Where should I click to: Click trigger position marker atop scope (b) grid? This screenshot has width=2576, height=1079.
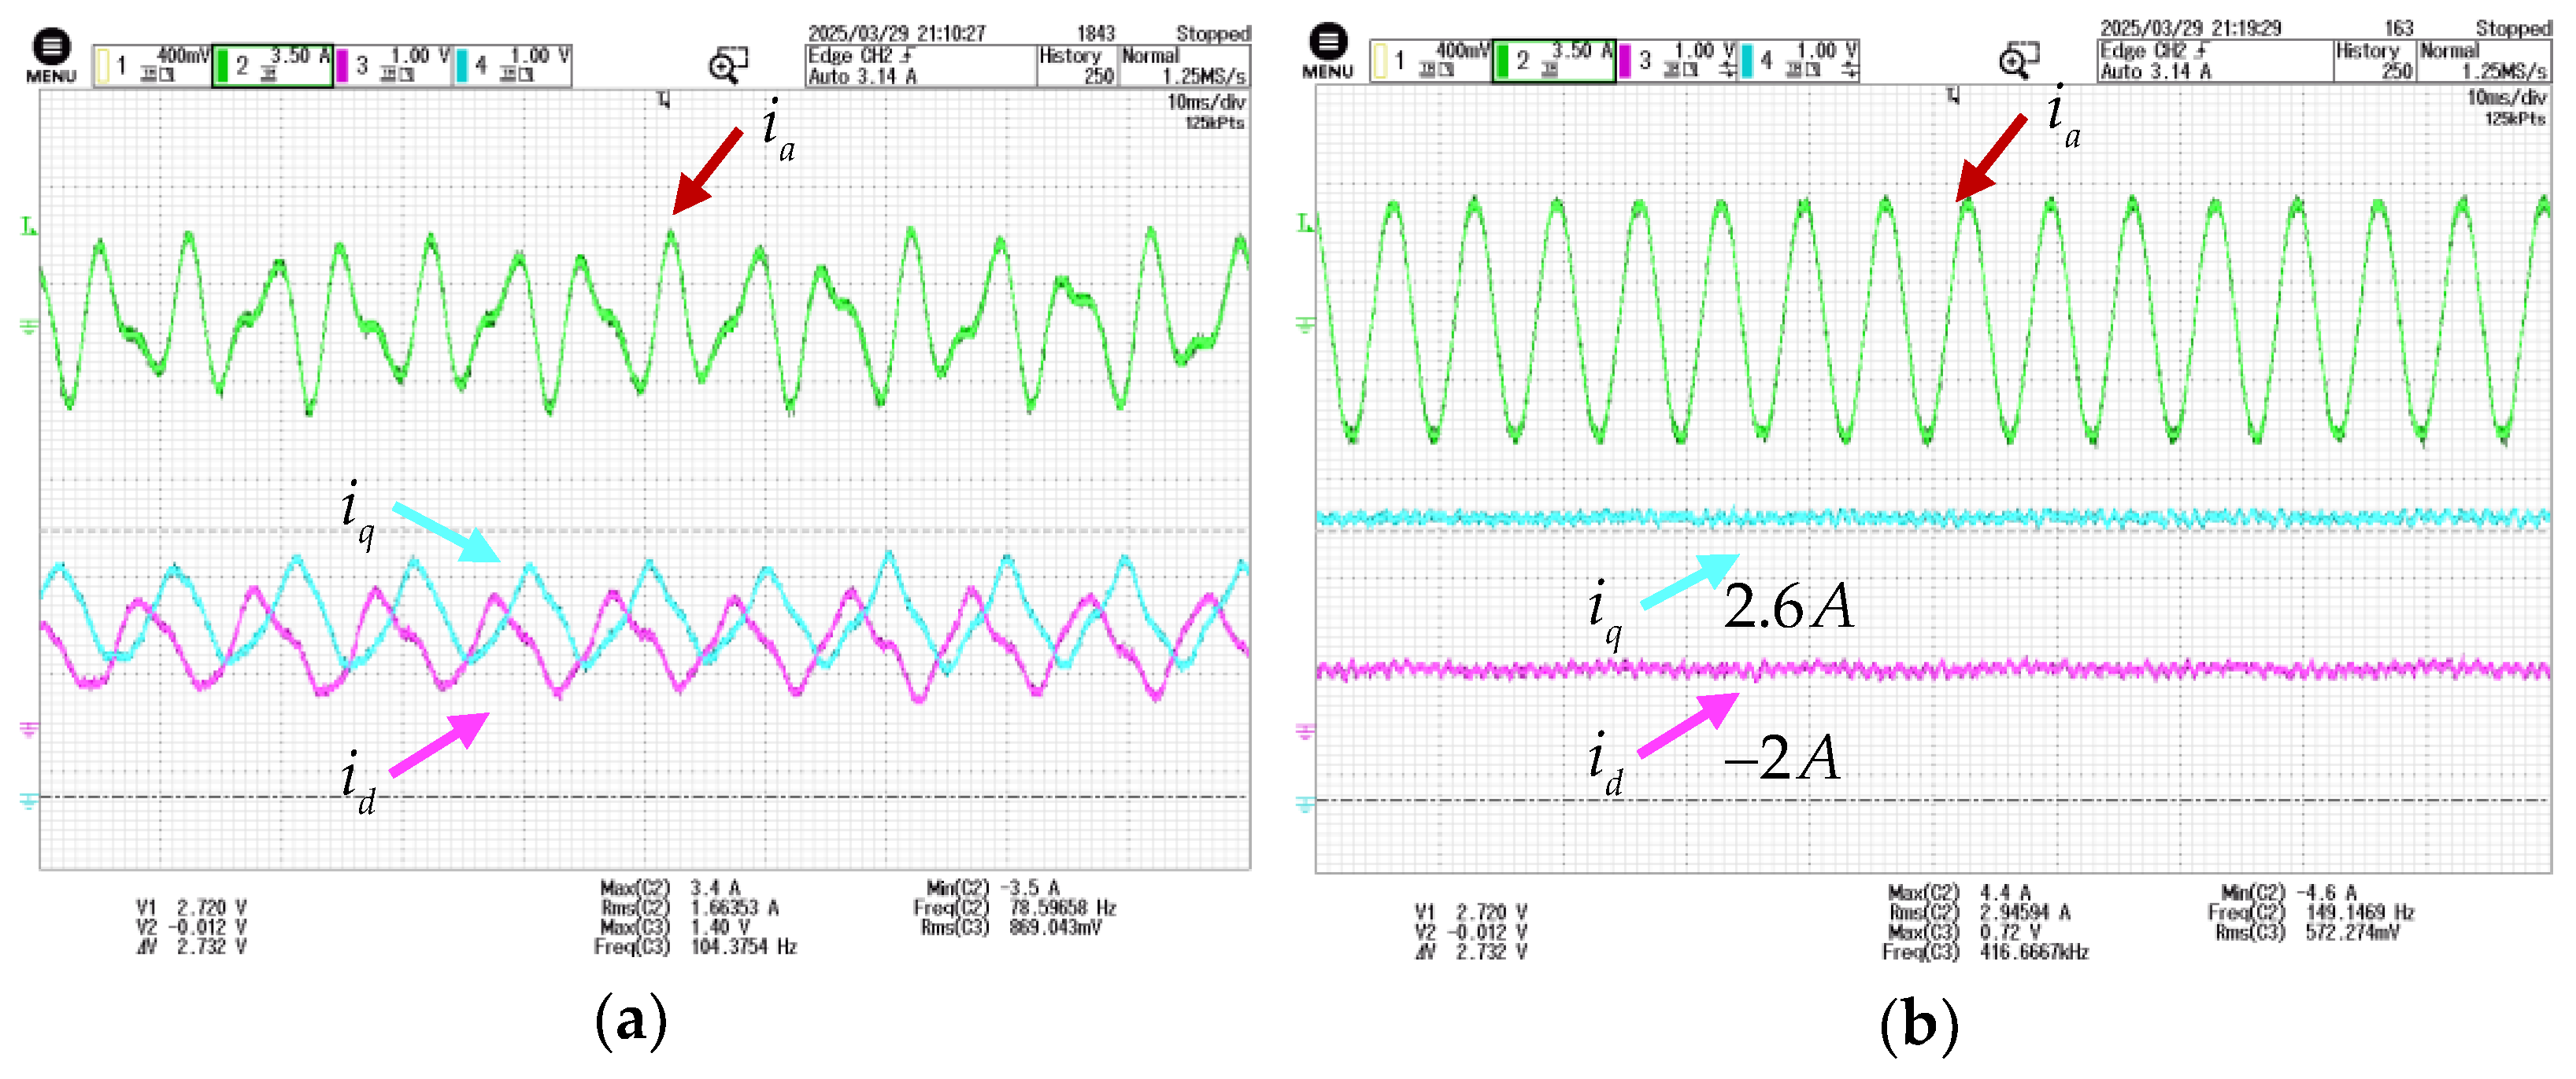[1954, 95]
